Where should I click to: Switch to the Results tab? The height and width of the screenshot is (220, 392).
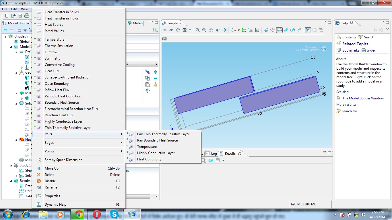point(230,154)
